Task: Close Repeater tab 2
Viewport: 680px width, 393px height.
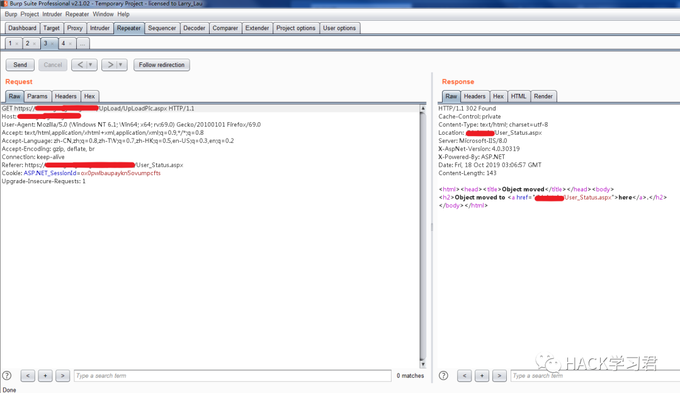Action: coord(34,44)
